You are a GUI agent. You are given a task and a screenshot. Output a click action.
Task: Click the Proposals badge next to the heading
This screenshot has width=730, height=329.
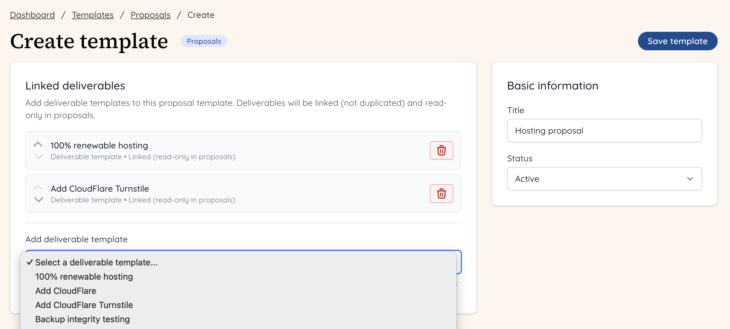coord(203,41)
